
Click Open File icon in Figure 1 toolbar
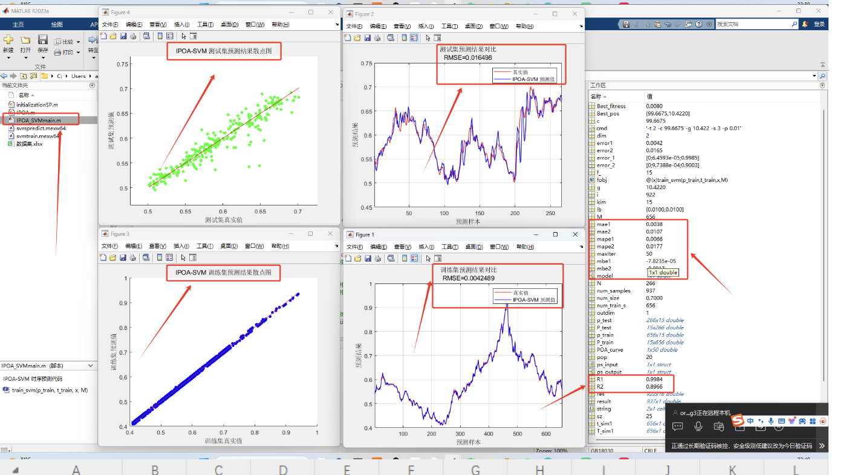[357, 258]
